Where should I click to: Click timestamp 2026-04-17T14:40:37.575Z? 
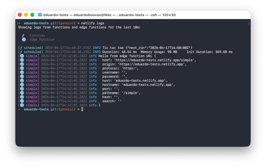68,48
